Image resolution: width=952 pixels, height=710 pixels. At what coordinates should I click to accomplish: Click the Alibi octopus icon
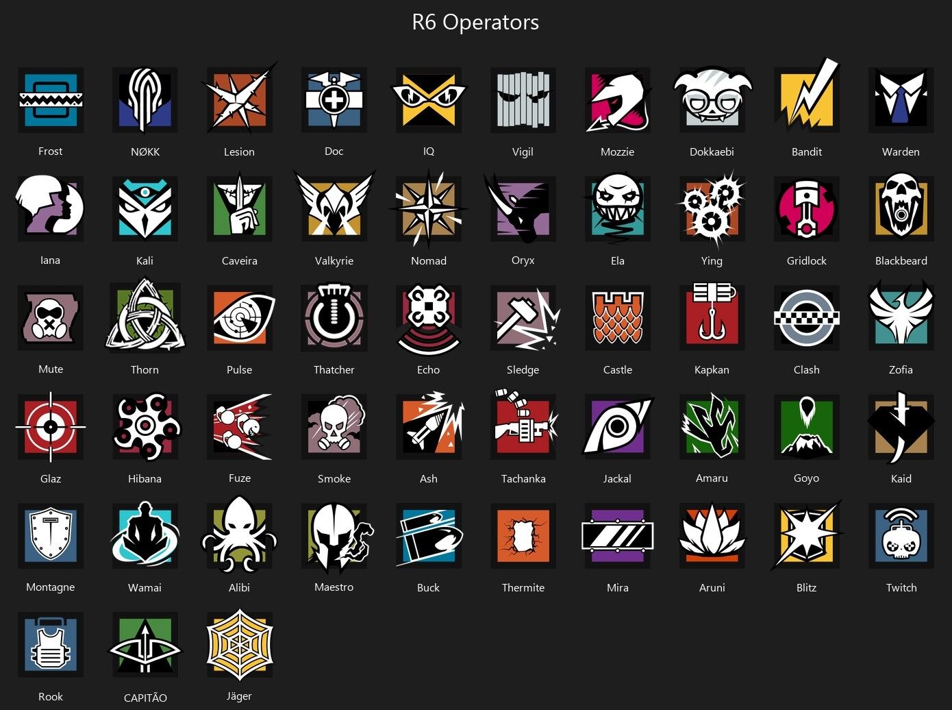coord(240,534)
